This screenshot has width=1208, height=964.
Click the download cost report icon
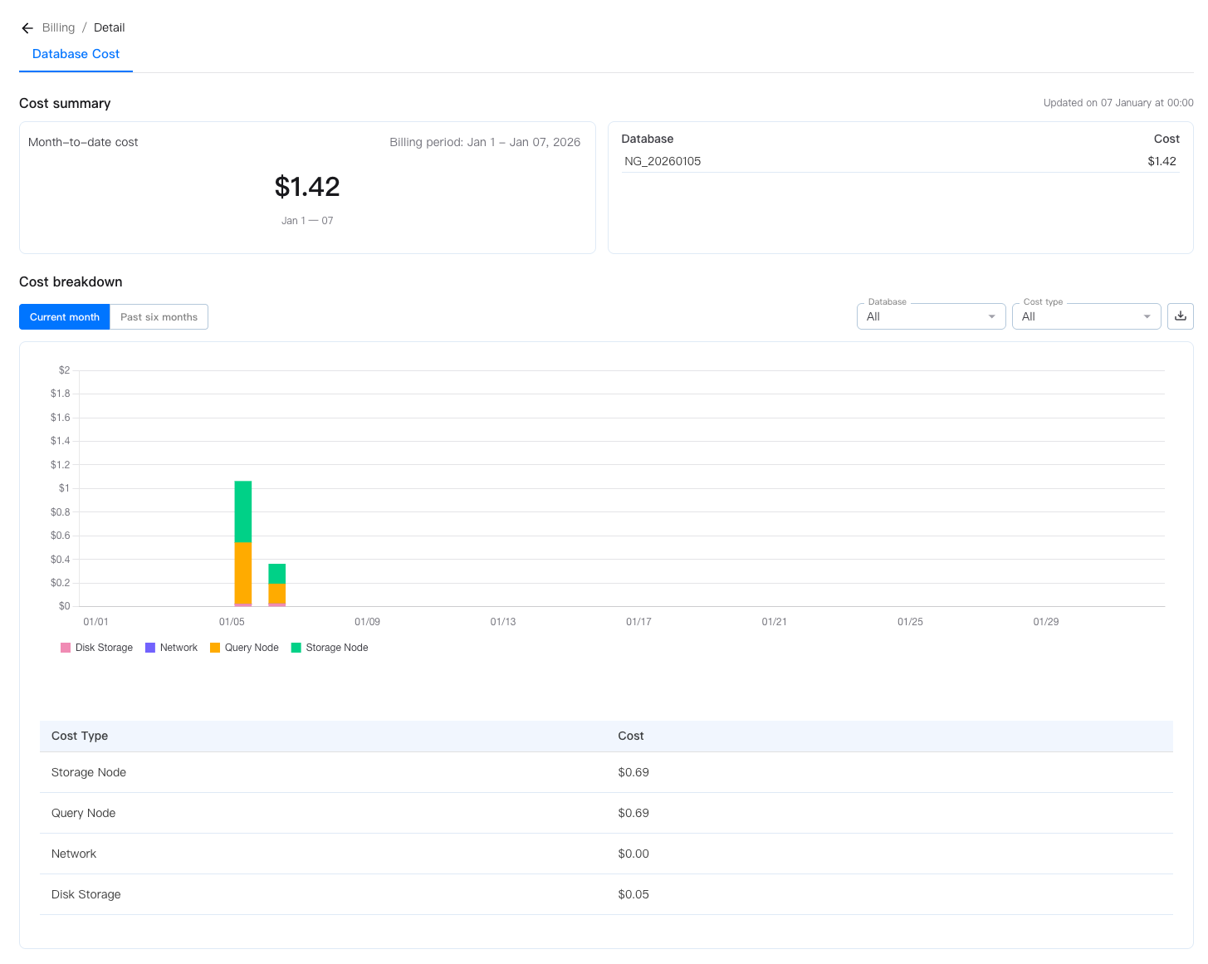click(x=1180, y=316)
